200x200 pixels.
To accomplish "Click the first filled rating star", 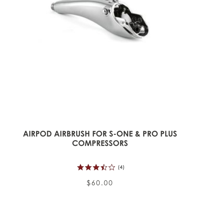I will pos(80,167).
